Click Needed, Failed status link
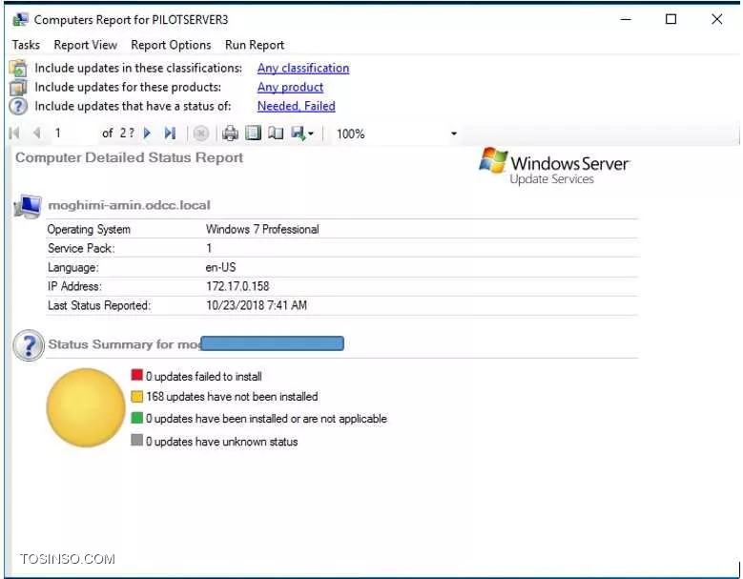Image resolution: width=743 pixels, height=579 pixels. tap(297, 106)
